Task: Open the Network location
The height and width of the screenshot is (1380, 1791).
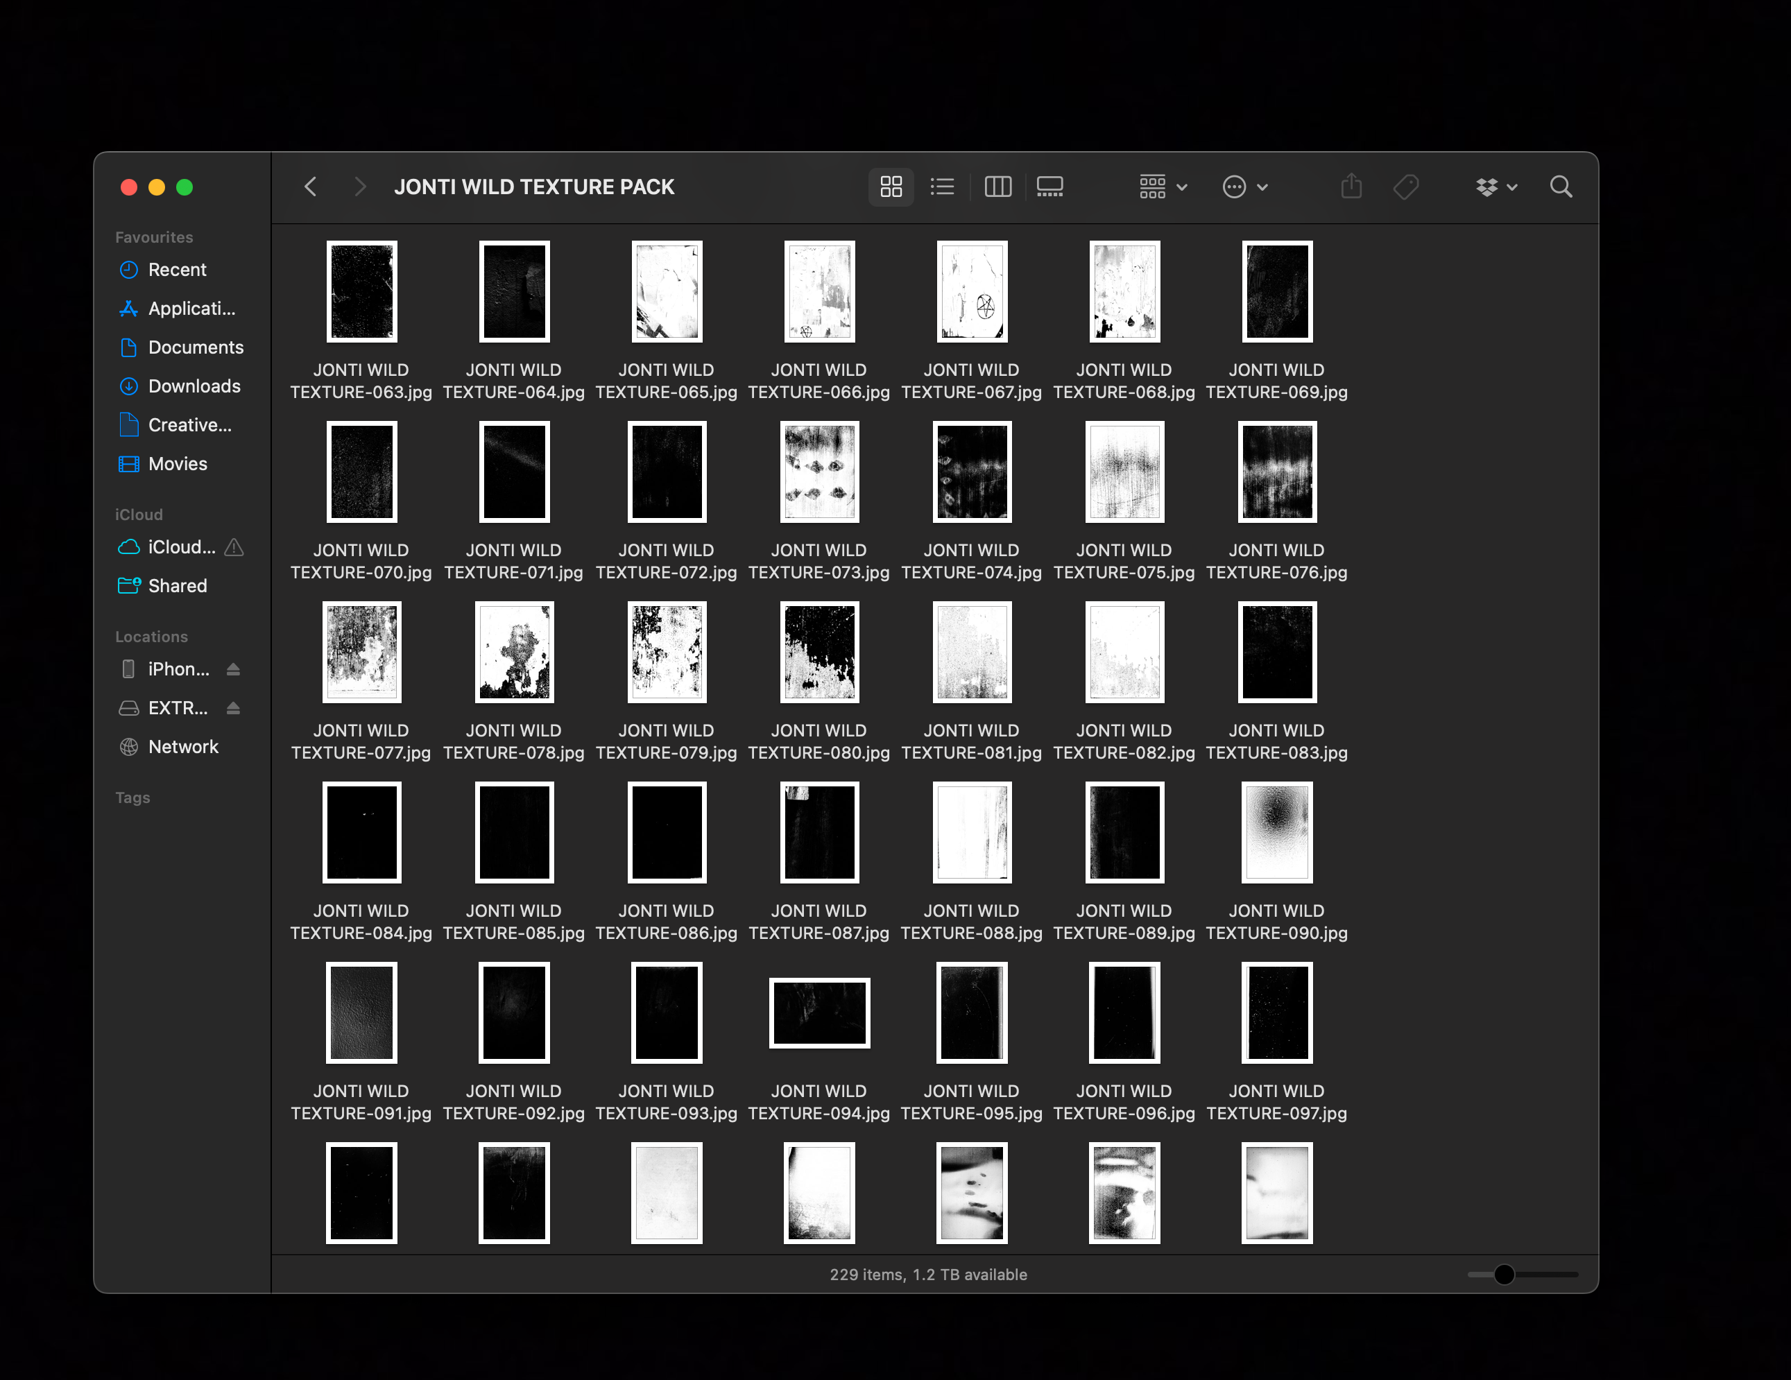Action: tap(183, 747)
